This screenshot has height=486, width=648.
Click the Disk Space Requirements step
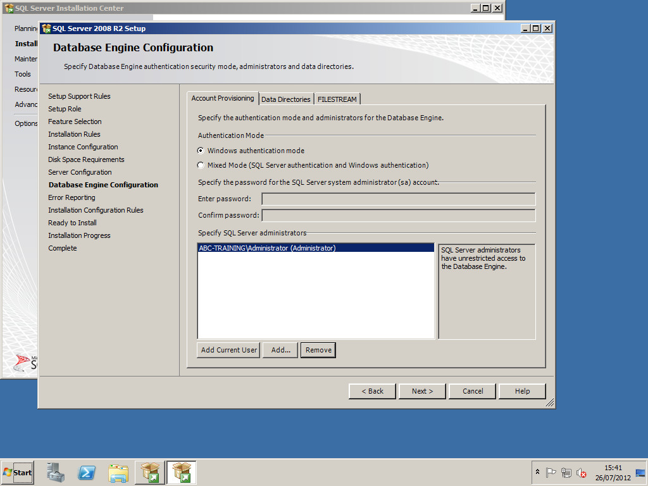tap(86, 159)
